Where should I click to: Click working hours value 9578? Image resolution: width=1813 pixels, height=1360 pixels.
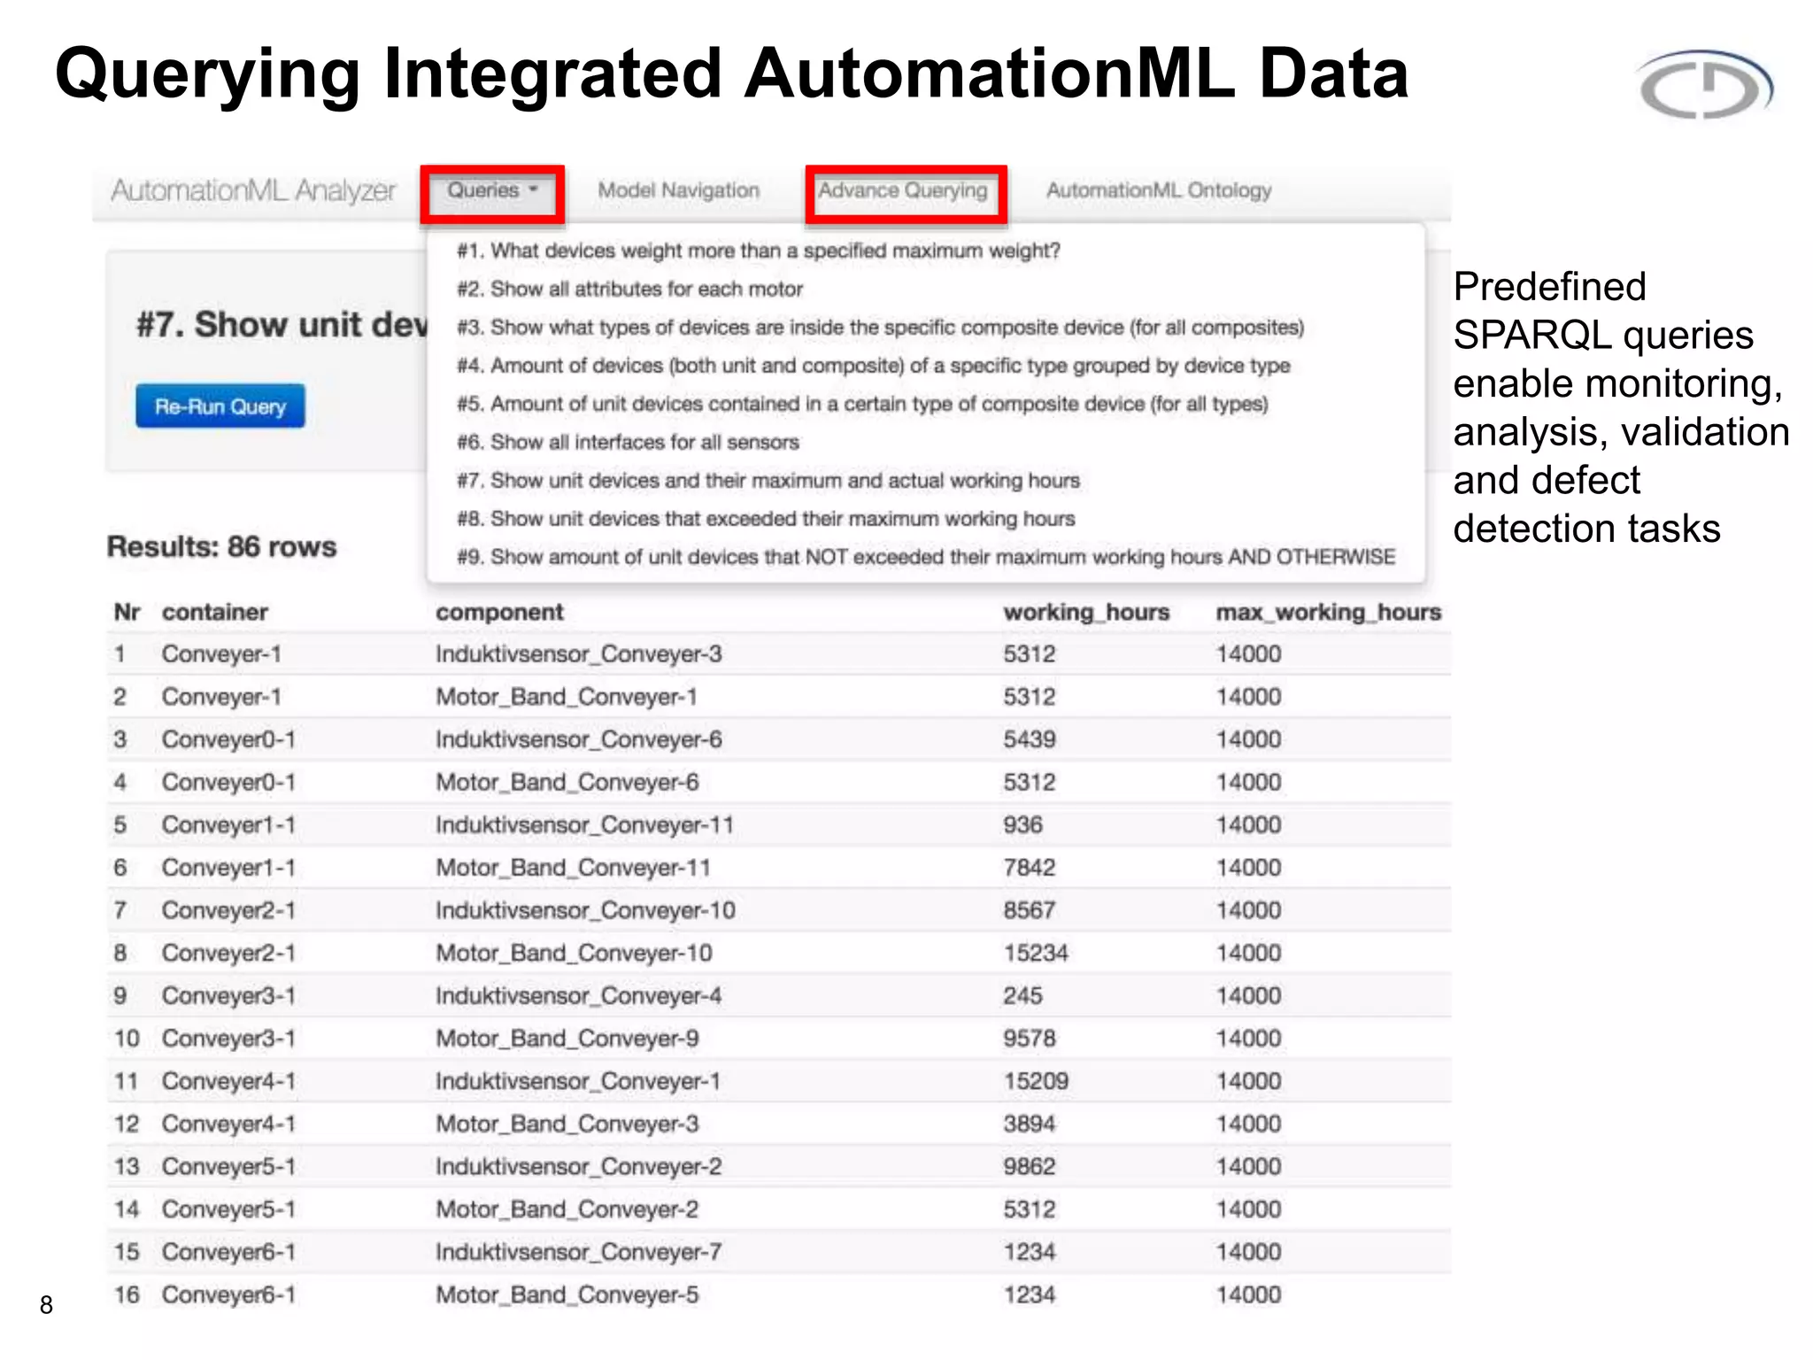[1030, 1039]
